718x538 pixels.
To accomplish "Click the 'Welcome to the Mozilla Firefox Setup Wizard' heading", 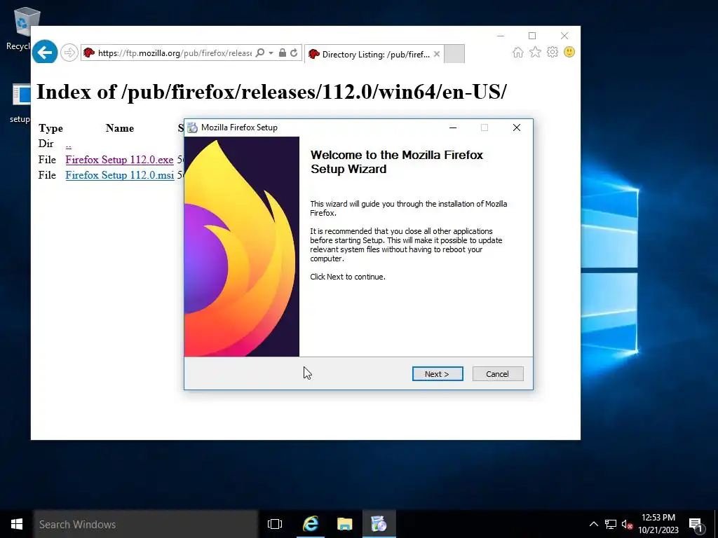I will [x=397, y=162].
